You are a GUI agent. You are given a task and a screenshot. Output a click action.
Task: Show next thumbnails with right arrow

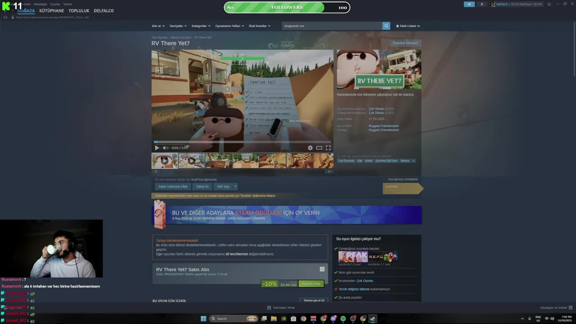(x=329, y=171)
